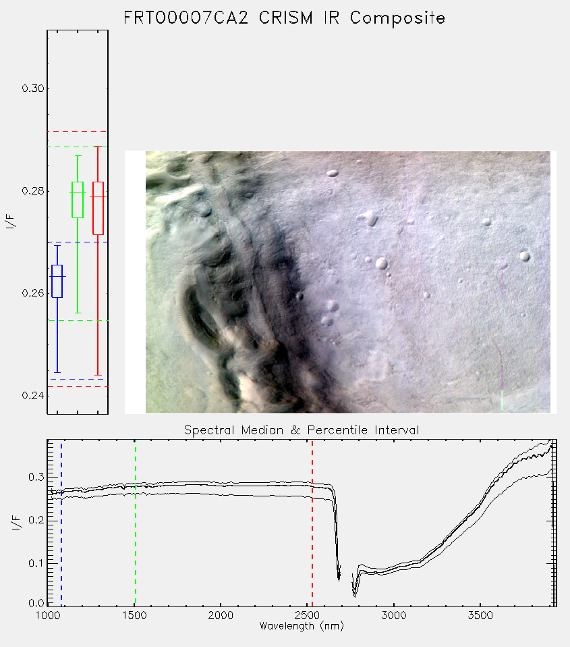Click the 3500 tick label on wavelength axis
The image size is (570, 647).
[480, 615]
